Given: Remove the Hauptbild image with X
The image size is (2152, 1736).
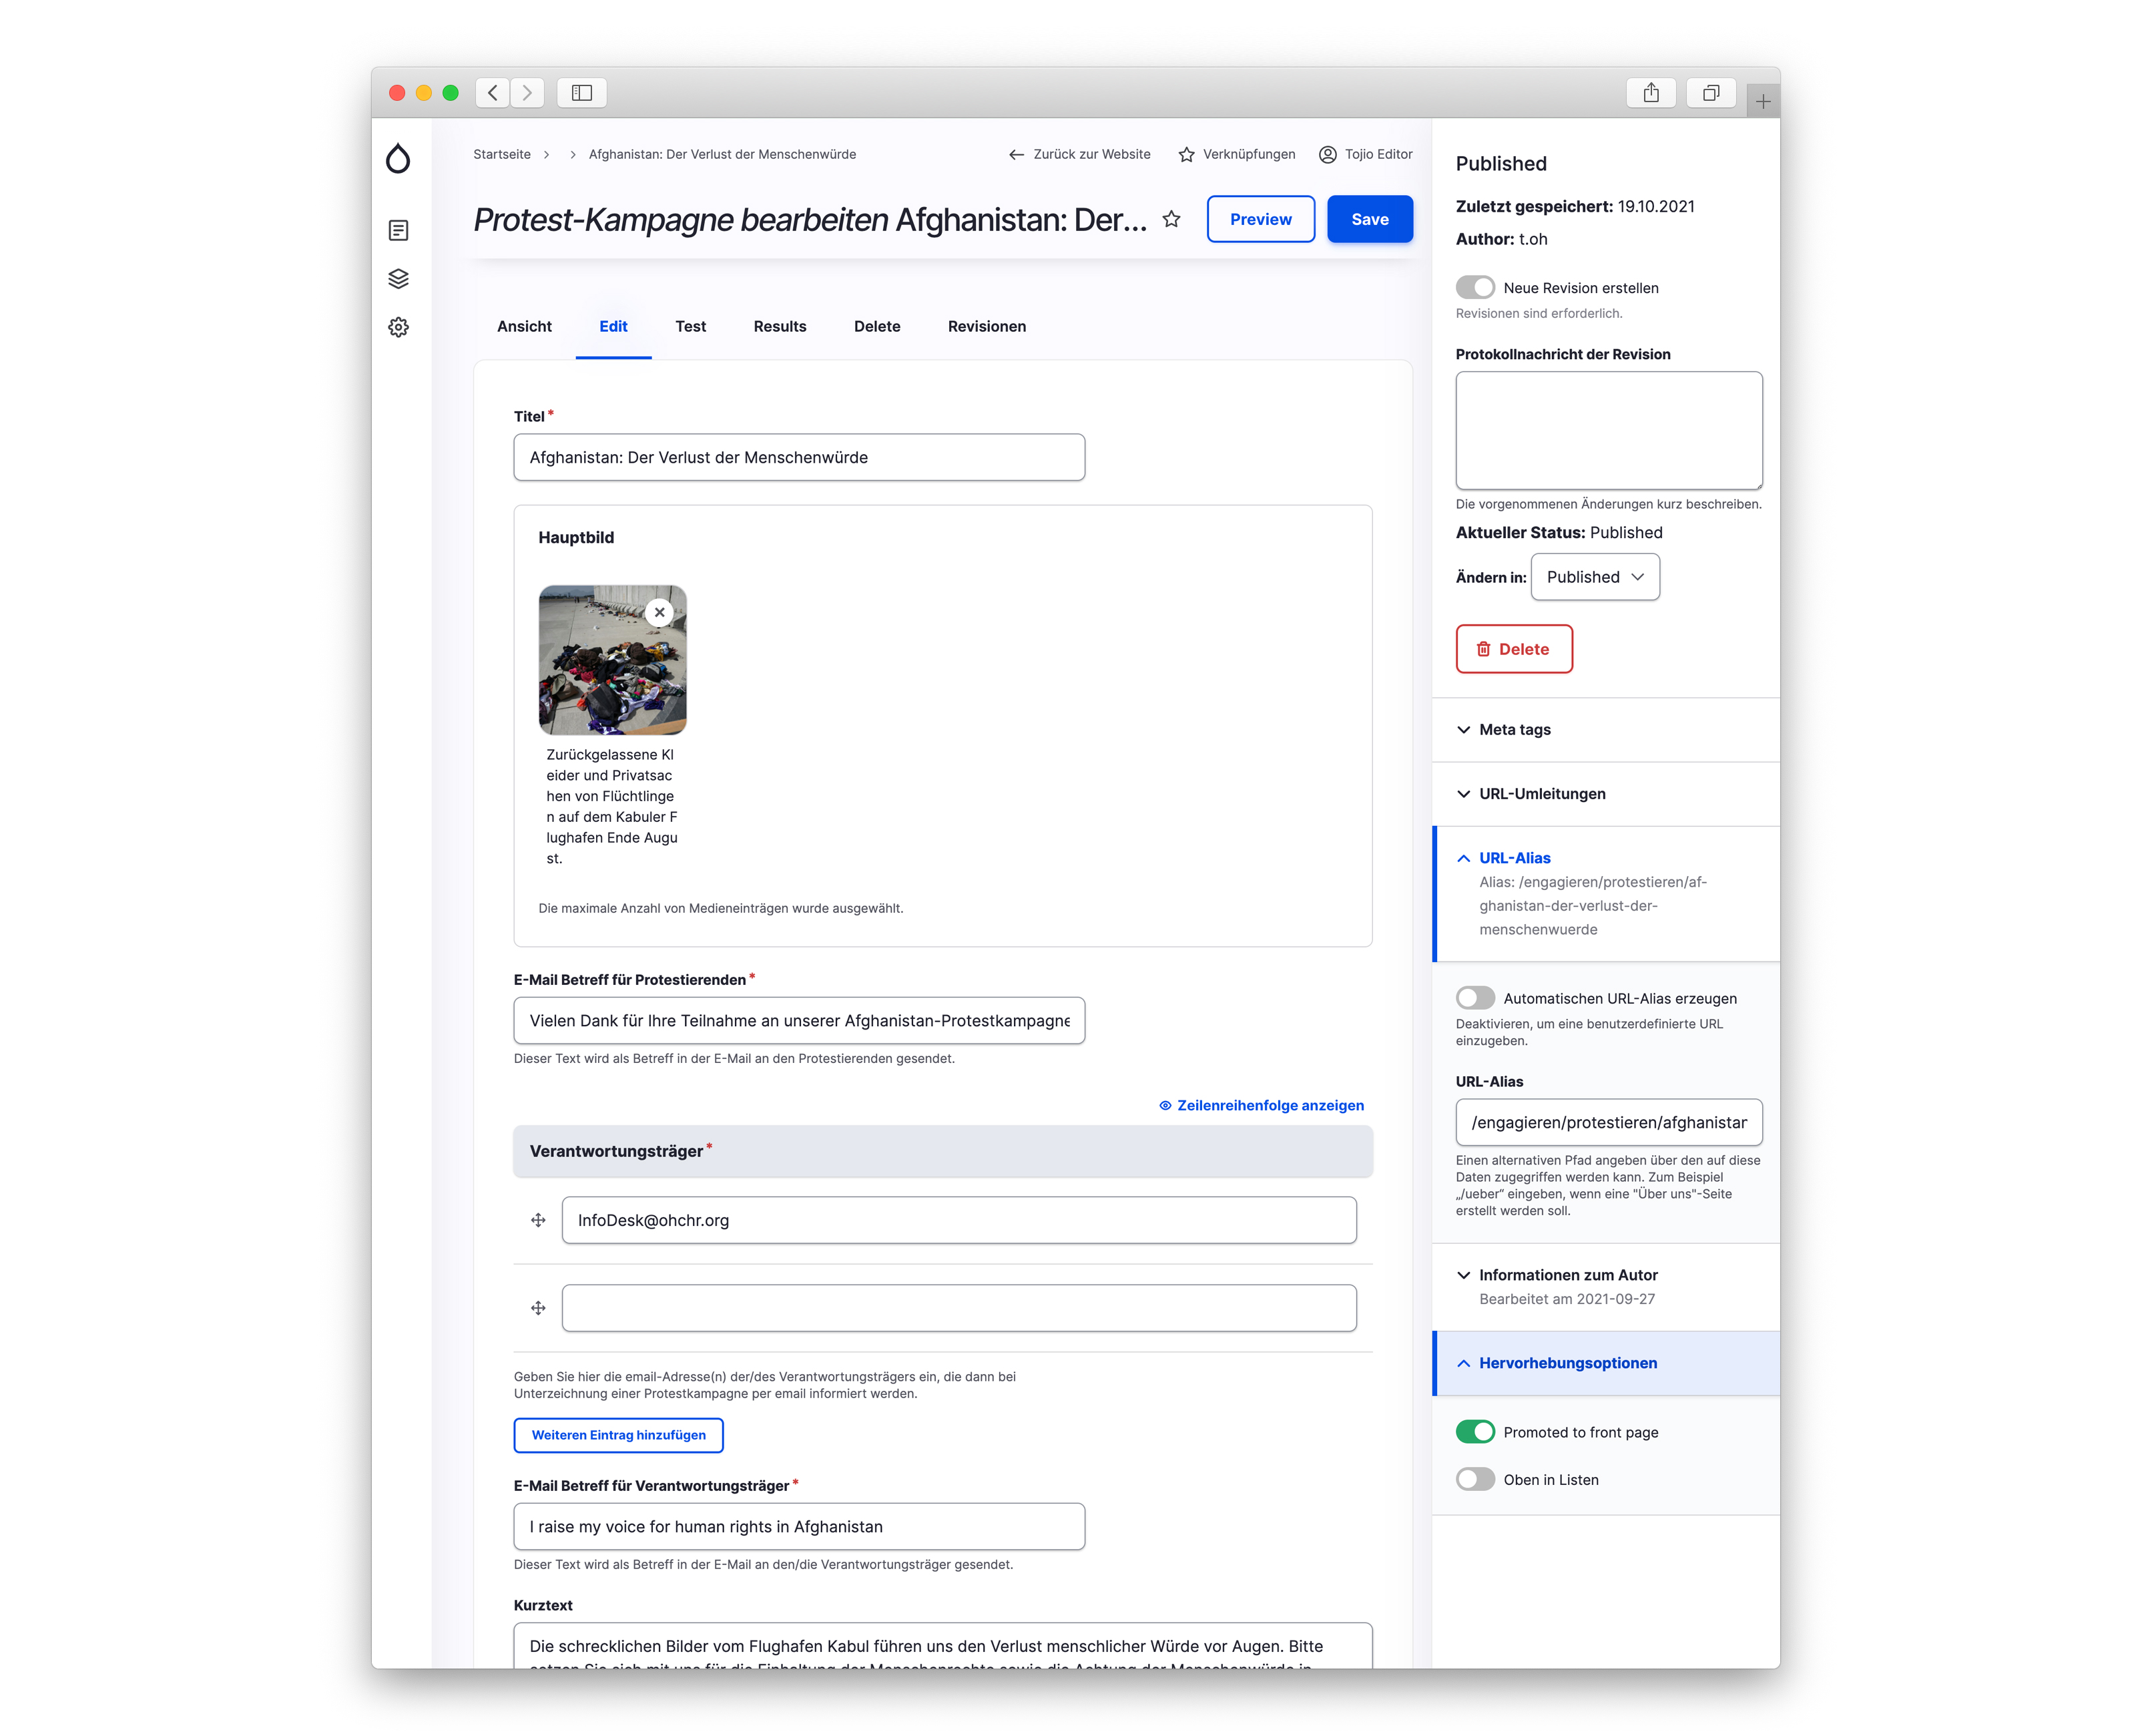Looking at the screenshot, I should click(659, 612).
